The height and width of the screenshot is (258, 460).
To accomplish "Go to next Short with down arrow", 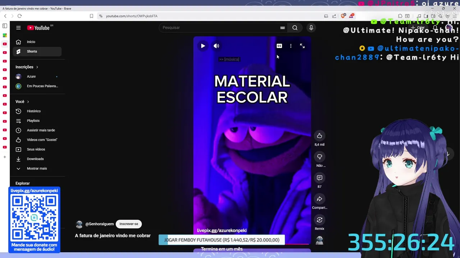I will 448,154.
